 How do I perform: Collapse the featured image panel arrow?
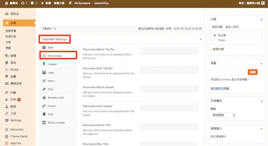pos(261,128)
